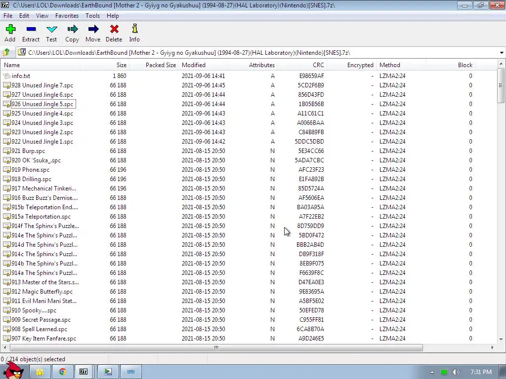This screenshot has height=379, width=506.
Task: Select the 917 Mechanical Tinkeri... file
Action: (x=44, y=188)
